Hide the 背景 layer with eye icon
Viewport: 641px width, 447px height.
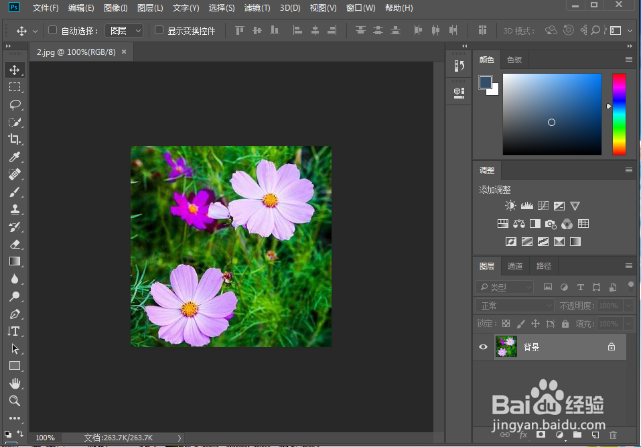pyautogui.click(x=483, y=346)
